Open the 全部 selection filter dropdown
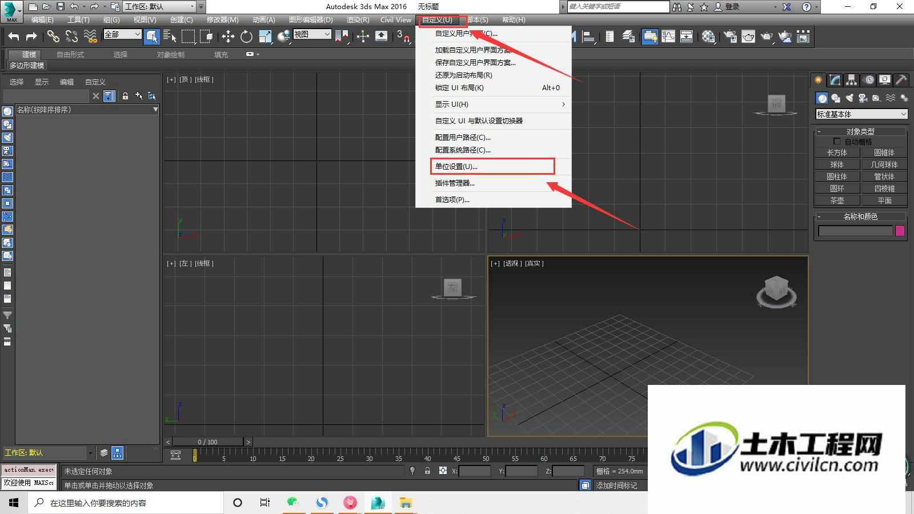The width and height of the screenshot is (914, 514). 122,34
